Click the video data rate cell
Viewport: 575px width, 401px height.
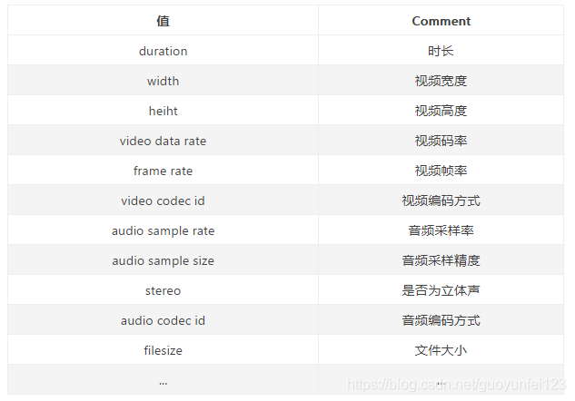coord(163,141)
